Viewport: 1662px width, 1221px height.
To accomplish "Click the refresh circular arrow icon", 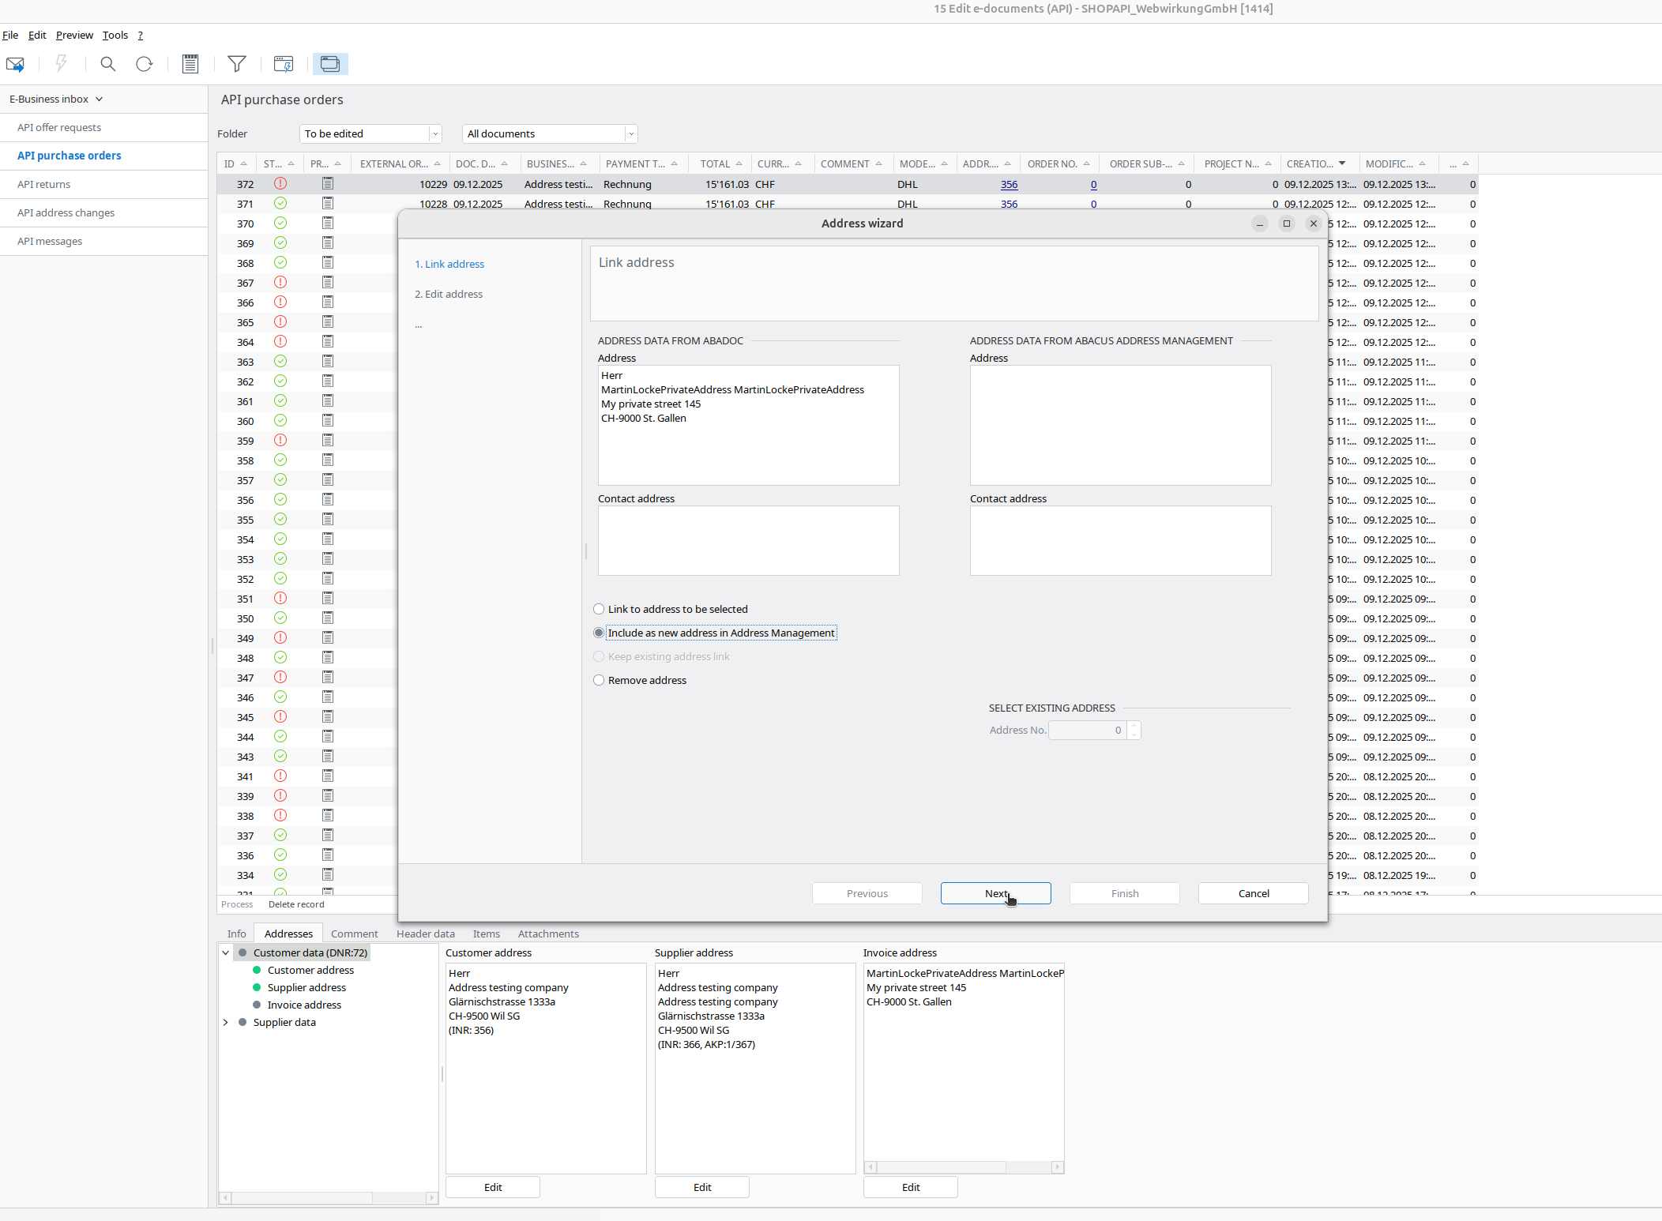I will (144, 64).
